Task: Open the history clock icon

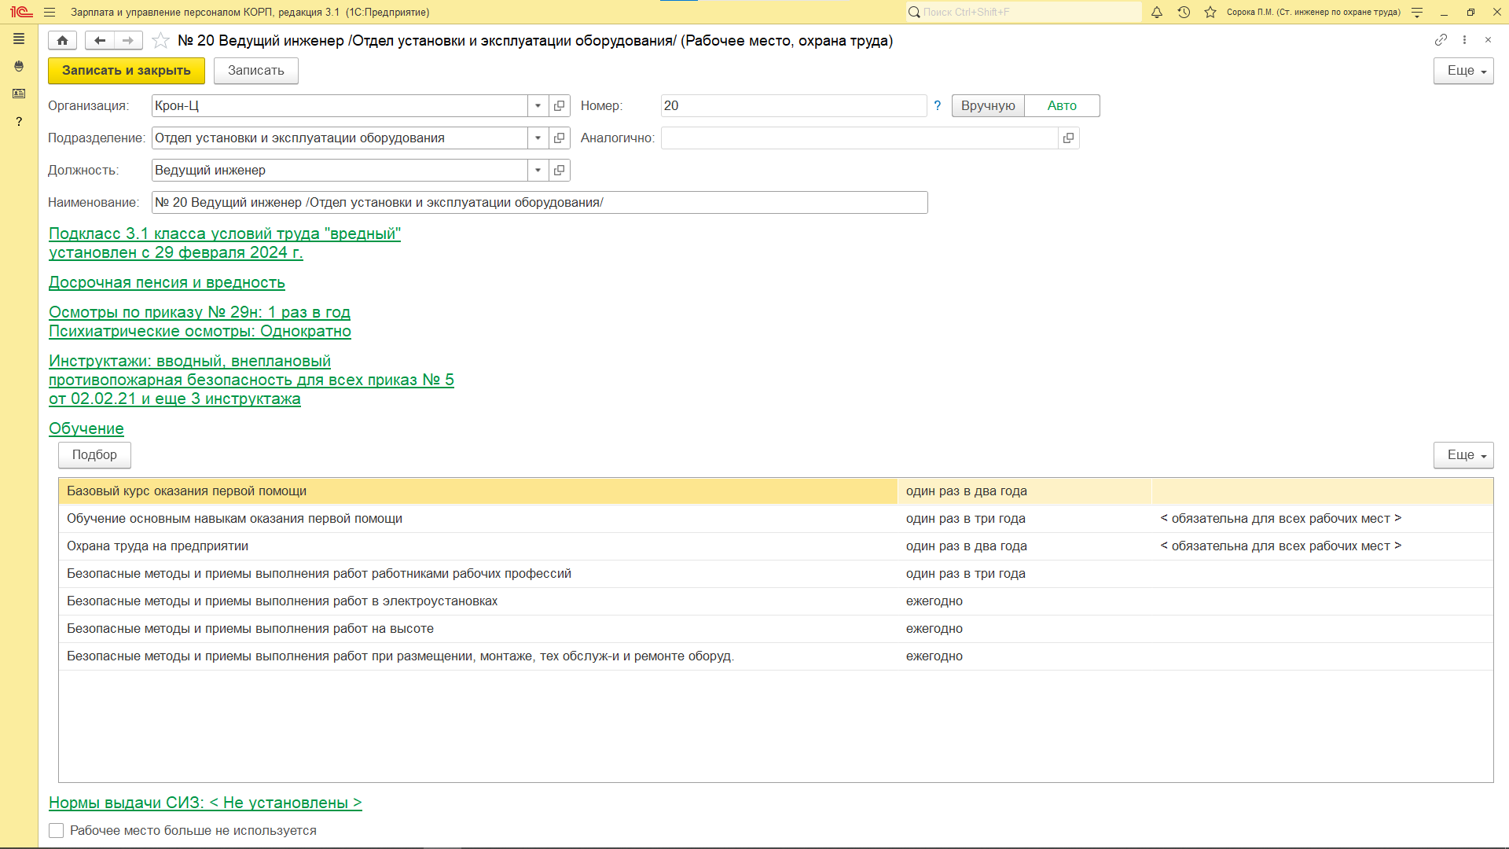Action: point(1184,12)
